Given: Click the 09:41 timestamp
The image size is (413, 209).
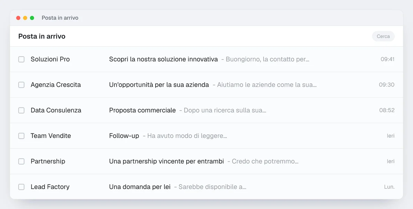Looking at the screenshot, I should 388,59.
